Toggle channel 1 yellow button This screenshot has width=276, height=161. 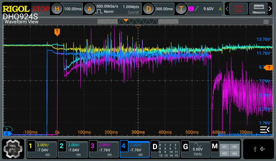pyautogui.click(x=42, y=149)
